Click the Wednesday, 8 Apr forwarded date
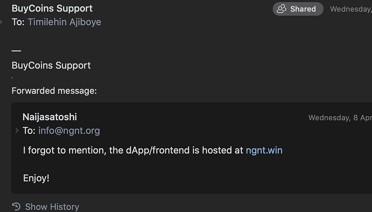372x212 pixels. (340, 117)
